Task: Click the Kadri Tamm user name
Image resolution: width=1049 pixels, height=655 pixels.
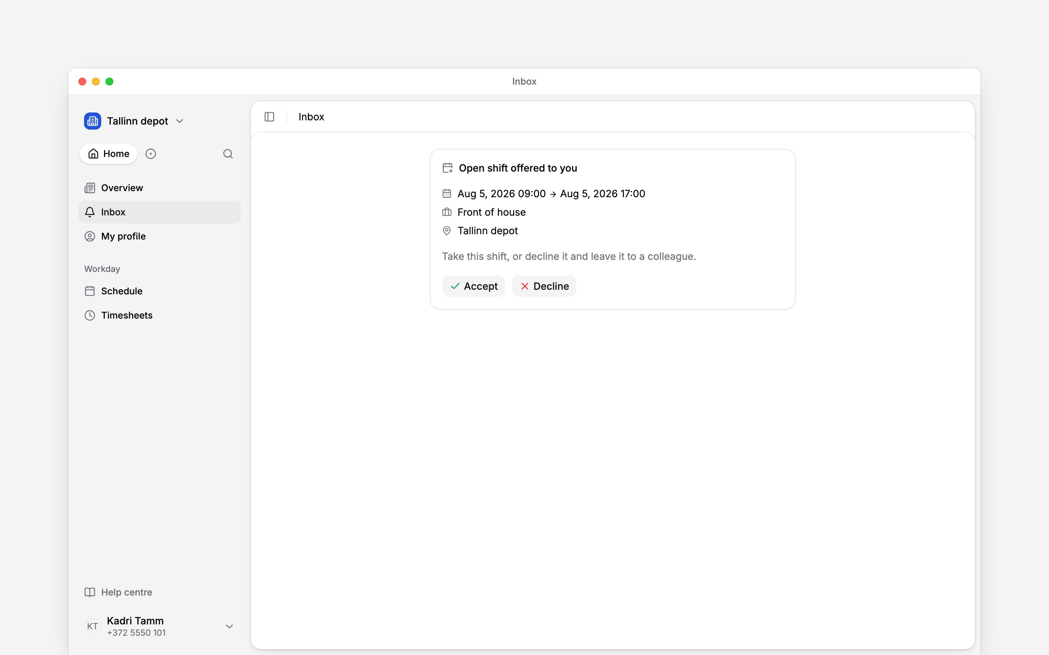Action: pos(135,621)
